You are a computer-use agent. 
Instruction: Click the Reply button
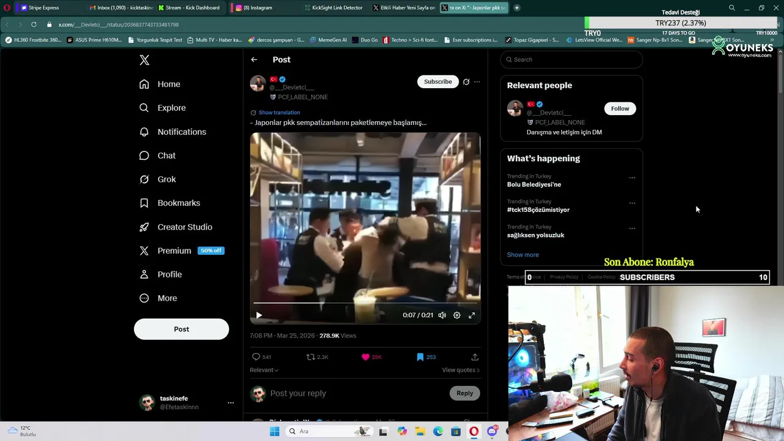465,393
